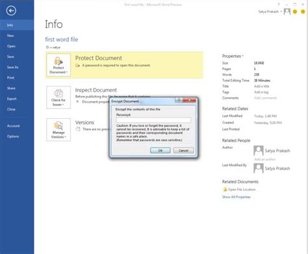This screenshot has width=308, height=254.
Task: Expand the Properties dropdown header
Action: tap(233, 56)
